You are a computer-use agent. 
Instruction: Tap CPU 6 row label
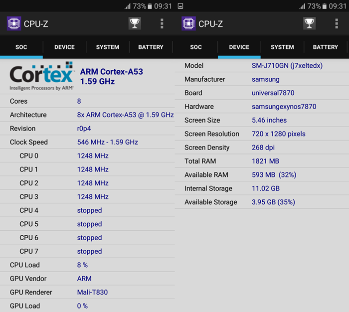tap(29, 238)
